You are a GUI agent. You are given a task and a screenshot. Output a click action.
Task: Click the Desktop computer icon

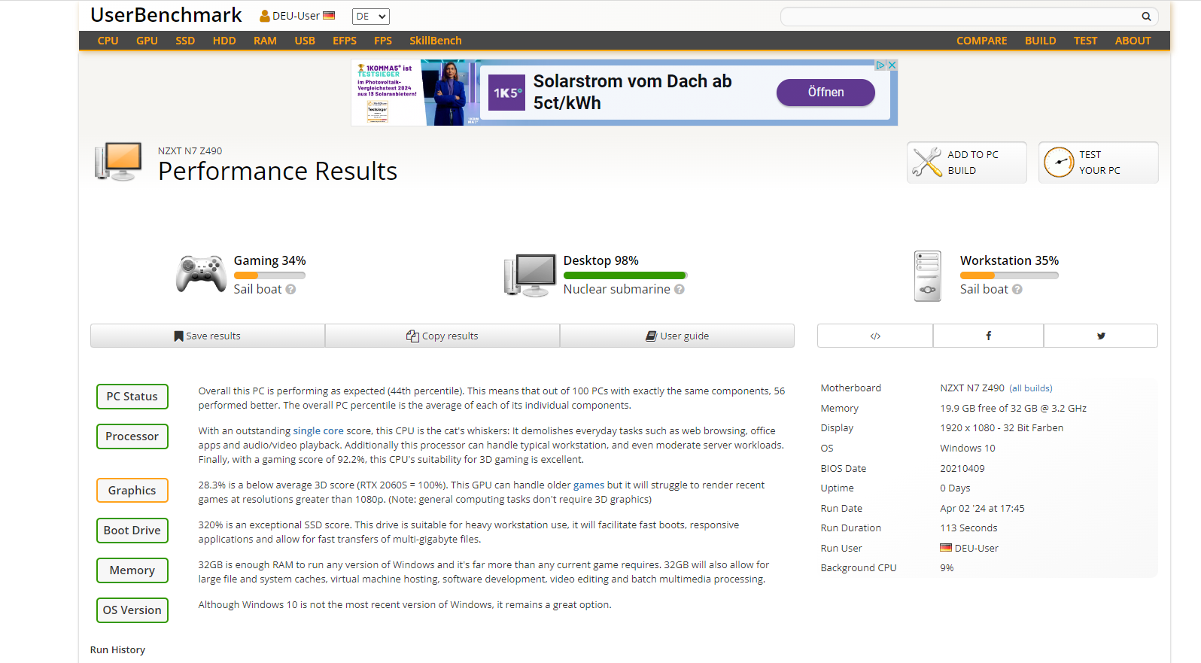pyautogui.click(x=530, y=275)
